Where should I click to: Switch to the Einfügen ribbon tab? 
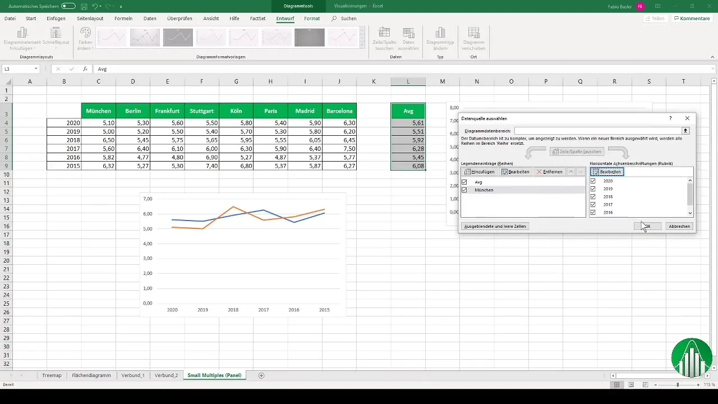[x=56, y=19]
